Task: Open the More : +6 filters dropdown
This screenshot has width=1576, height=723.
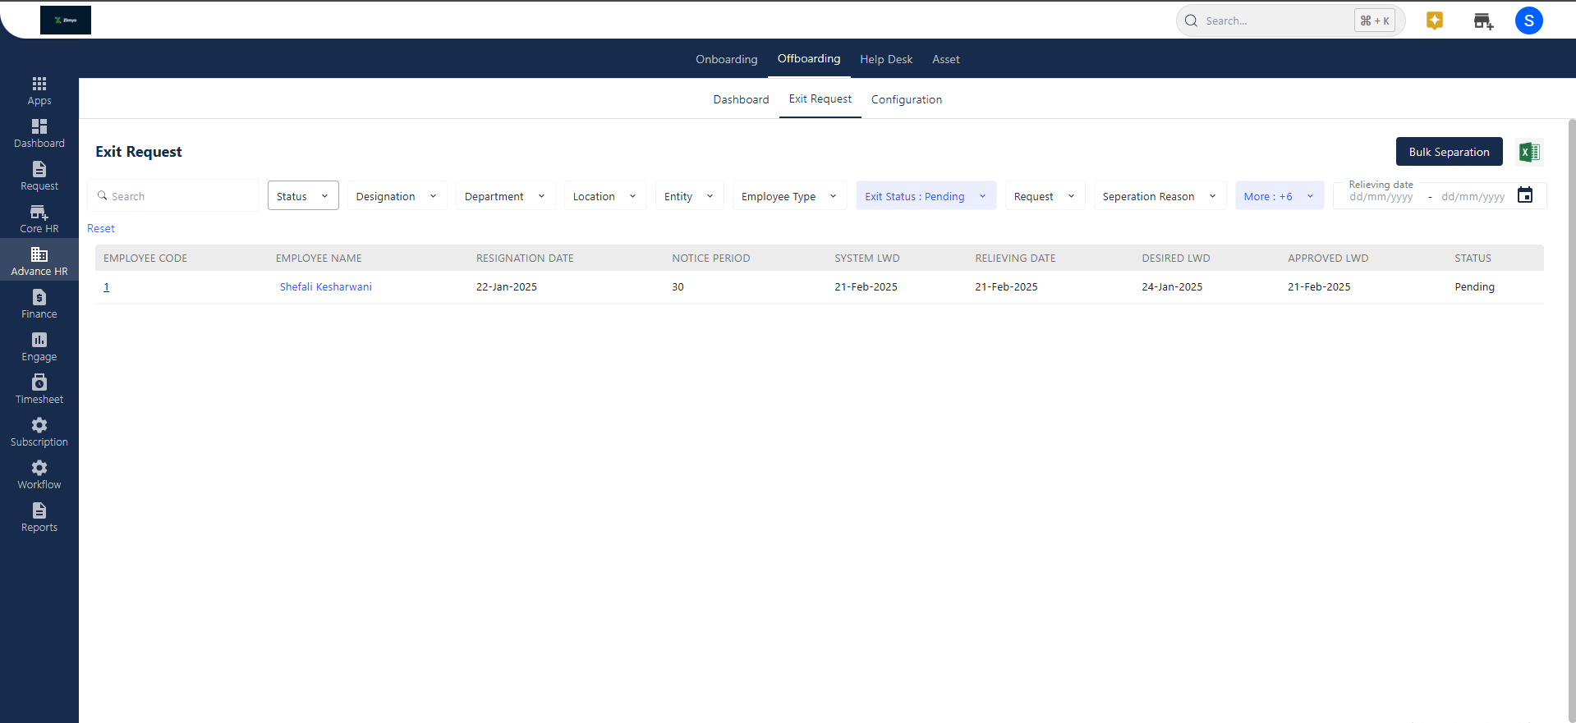Action: click(1280, 195)
